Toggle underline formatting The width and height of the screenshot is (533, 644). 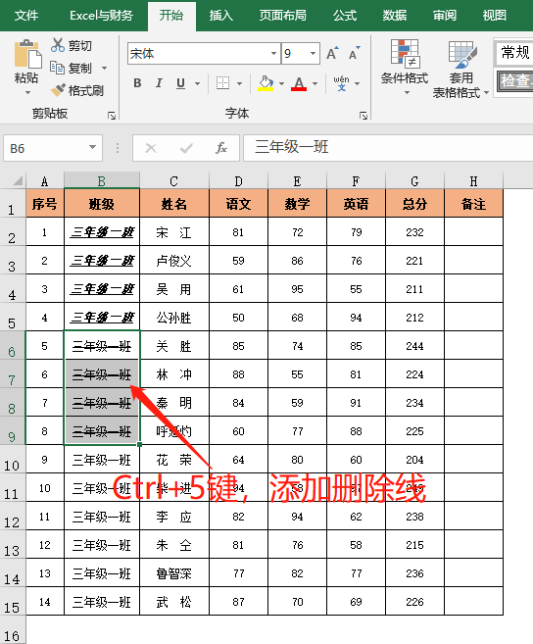(x=180, y=83)
